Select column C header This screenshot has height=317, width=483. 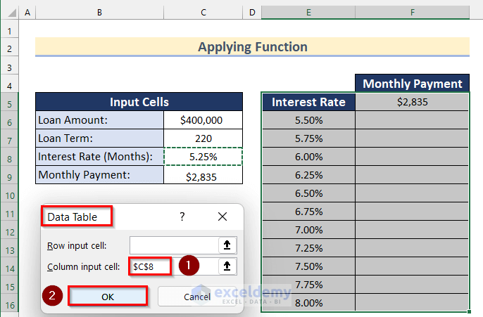tap(203, 13)
